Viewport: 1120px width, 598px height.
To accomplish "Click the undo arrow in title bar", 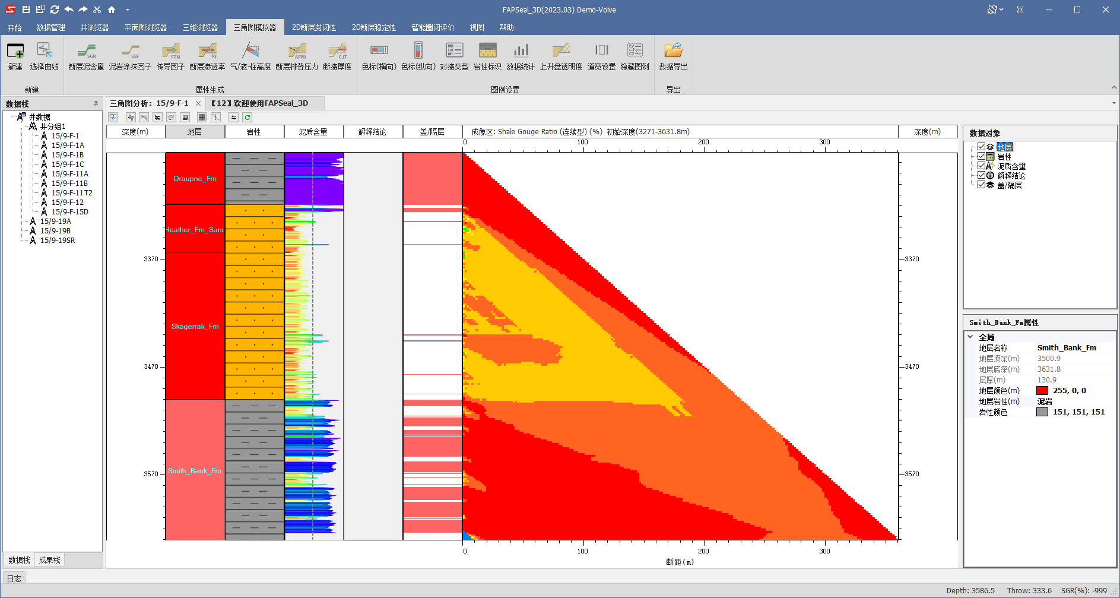I will [x=69, y=10].
